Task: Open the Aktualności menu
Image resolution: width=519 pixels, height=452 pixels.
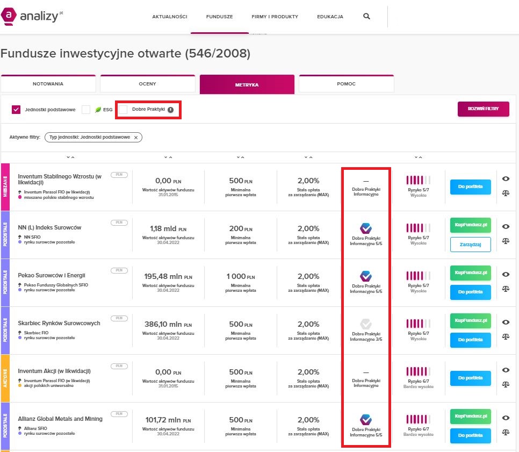Action: click(x=170, y=17)
